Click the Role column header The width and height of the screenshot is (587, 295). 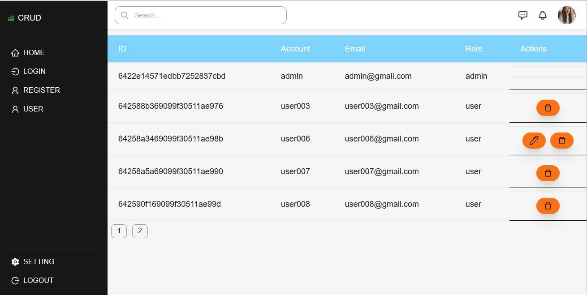click(474, 49)
